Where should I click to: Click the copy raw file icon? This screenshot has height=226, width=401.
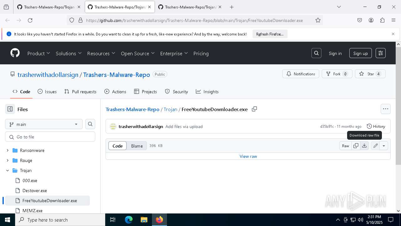pos(356,146)
